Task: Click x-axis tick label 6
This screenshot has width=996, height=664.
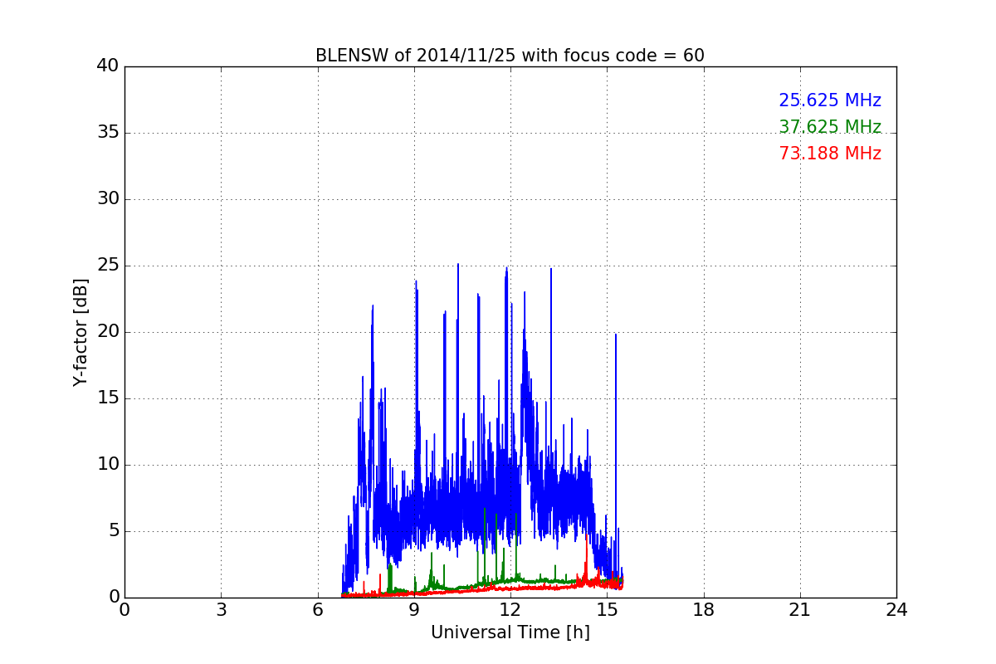Action: (x=318, y=610)
